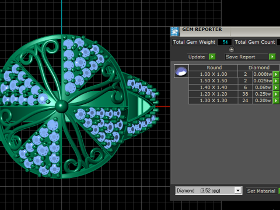Click the count 24 cell

click(245, 101)
